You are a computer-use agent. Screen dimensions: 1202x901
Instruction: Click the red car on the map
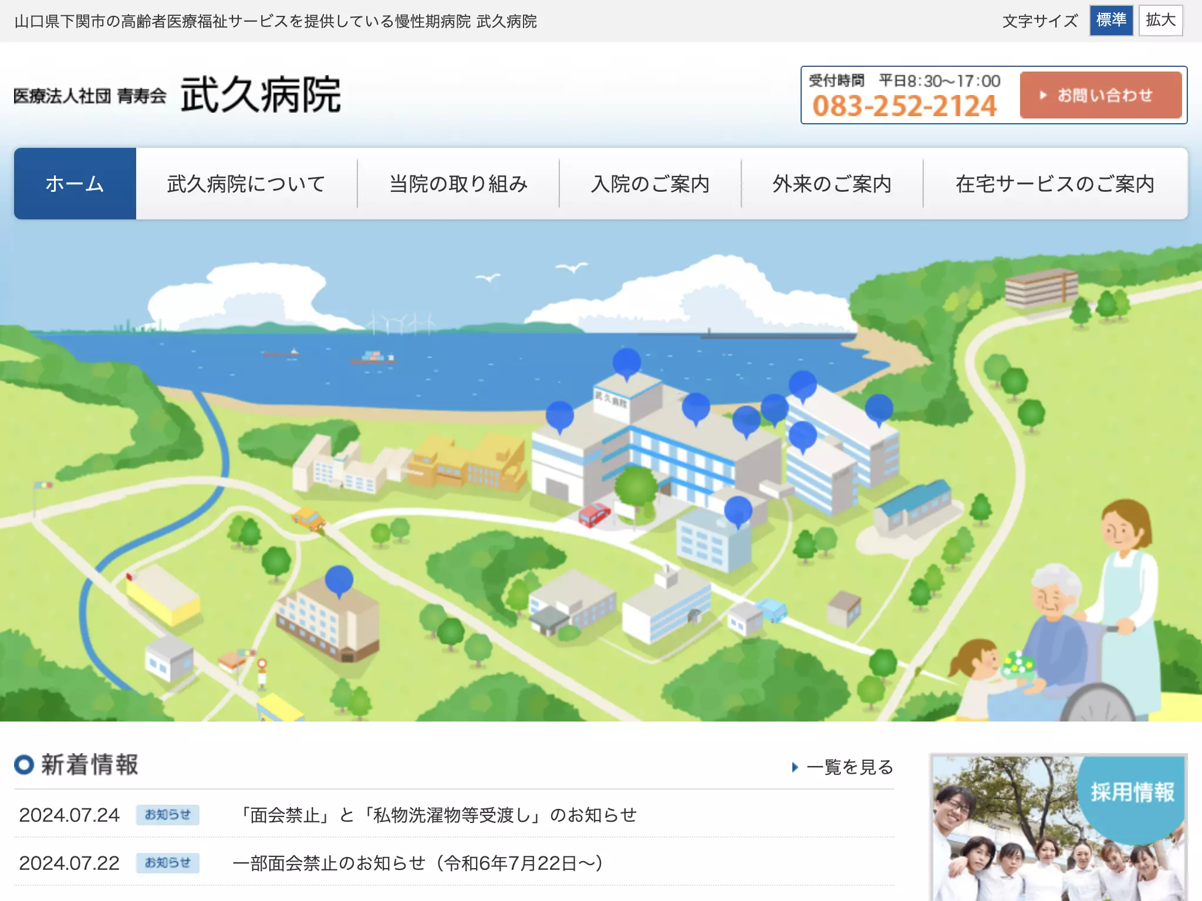pyautogui.click(x=594, y=514)
